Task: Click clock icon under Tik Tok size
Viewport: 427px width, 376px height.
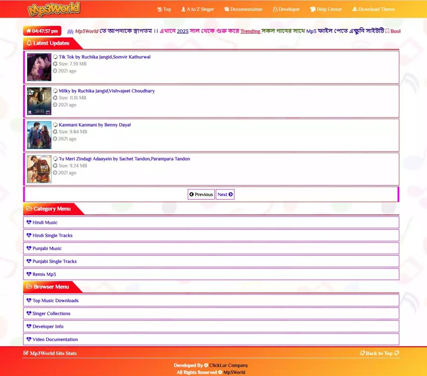Action: [x=55, y=71]
